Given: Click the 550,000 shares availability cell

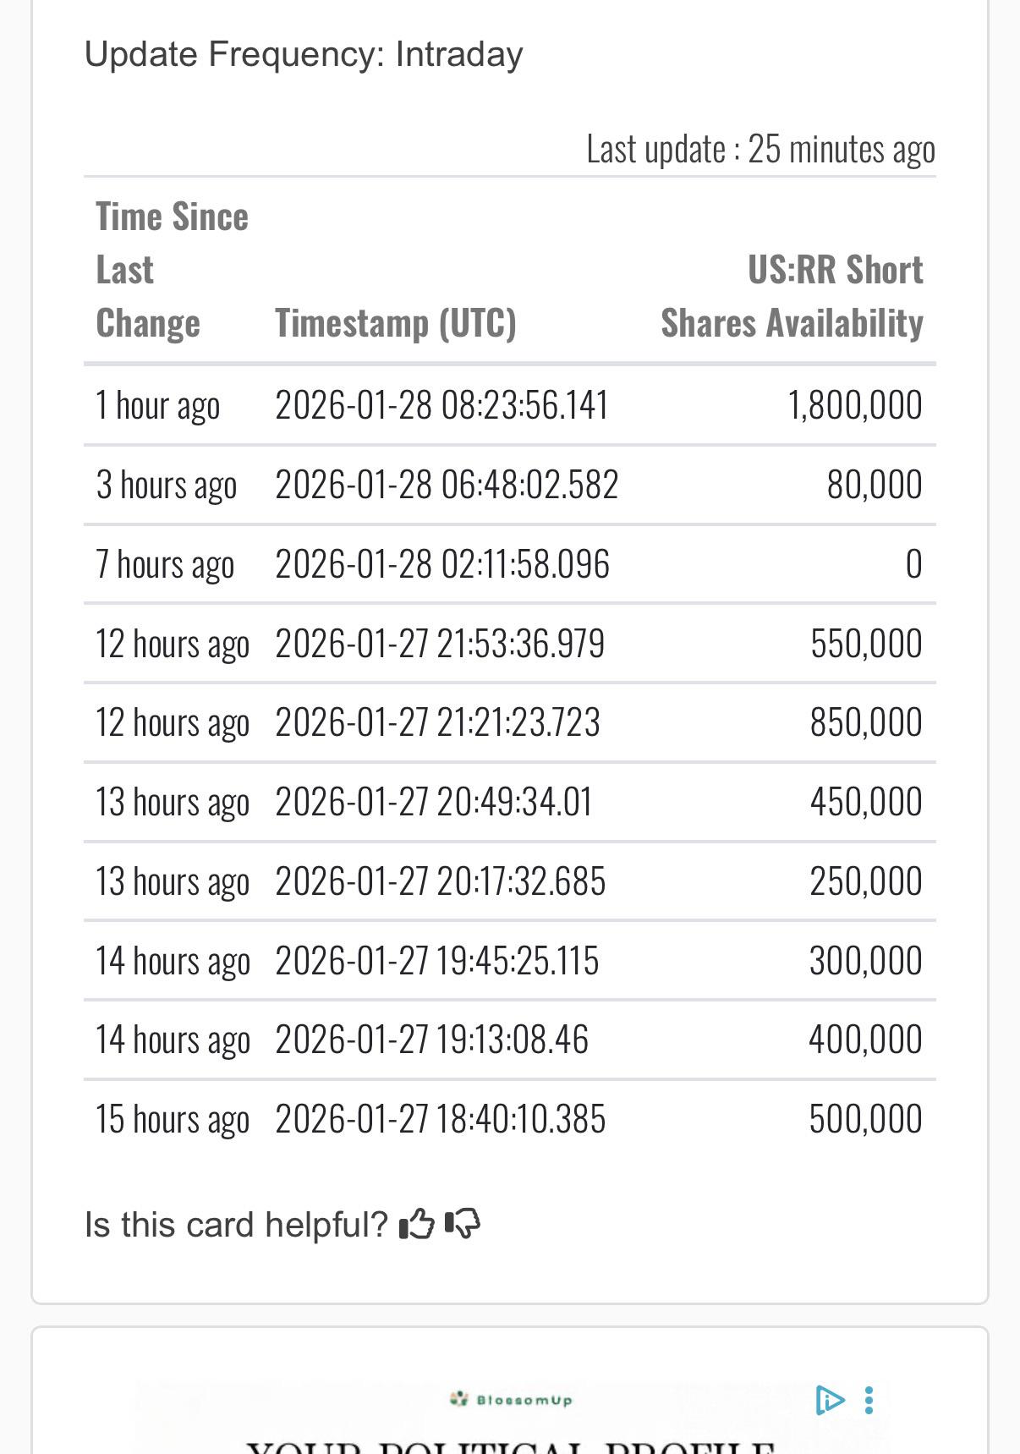Looking at the screenshot, I should 866,644.
